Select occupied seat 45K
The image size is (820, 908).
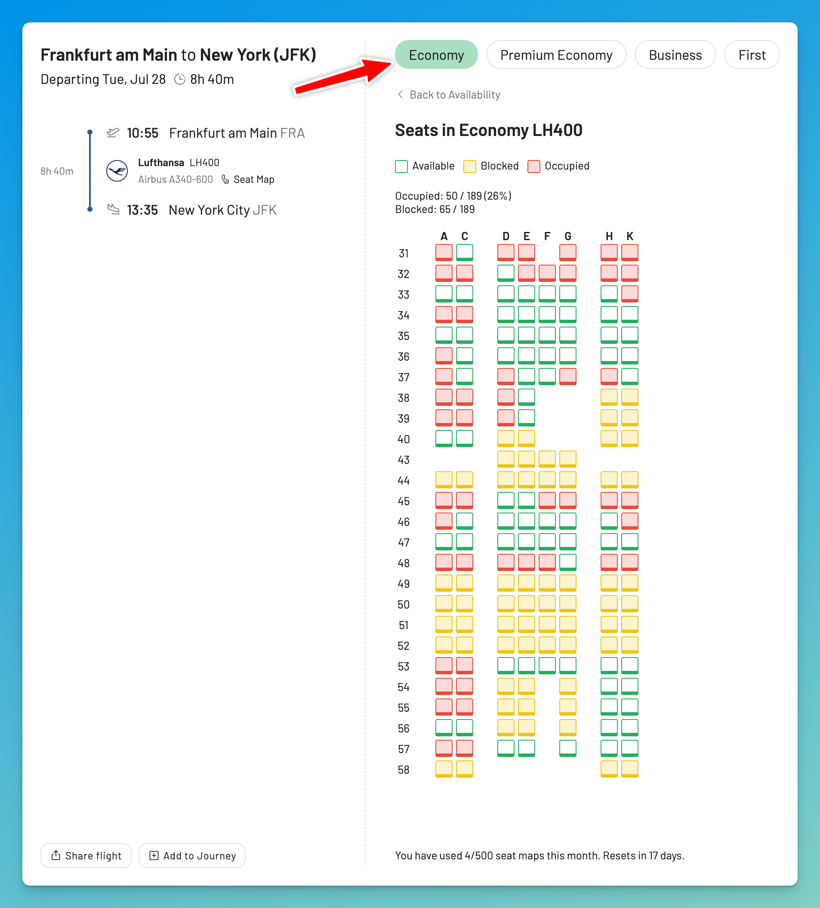point(629,501)
